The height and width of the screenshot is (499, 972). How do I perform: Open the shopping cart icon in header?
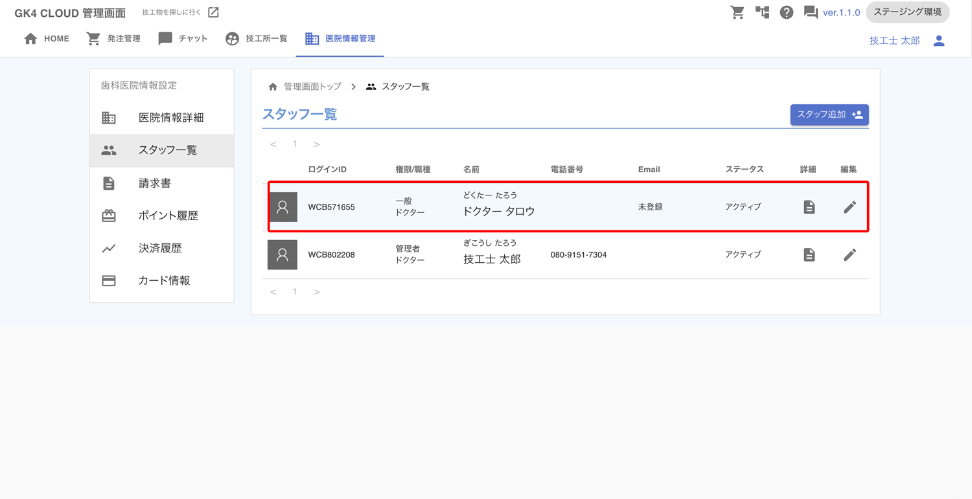click(737, 12)
